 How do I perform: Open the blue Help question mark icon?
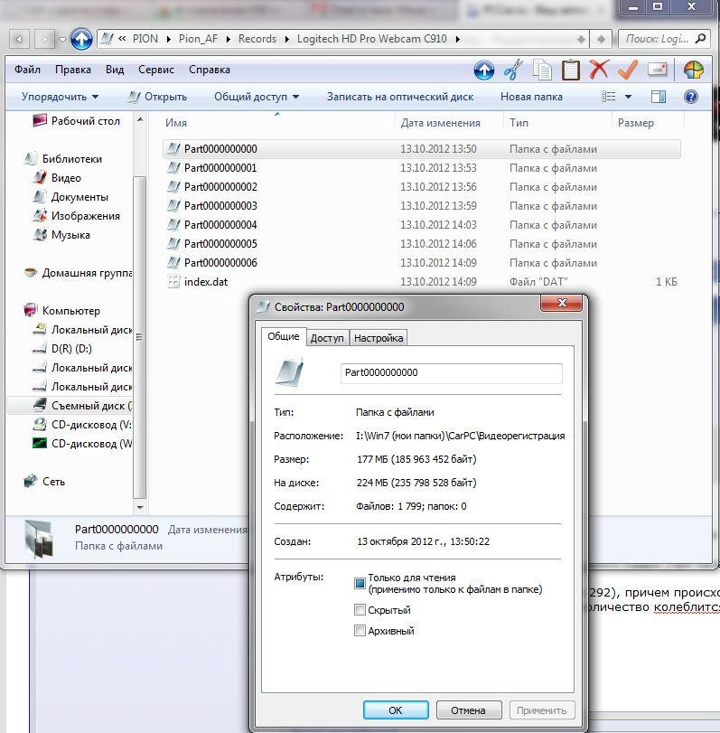(690, 97)
